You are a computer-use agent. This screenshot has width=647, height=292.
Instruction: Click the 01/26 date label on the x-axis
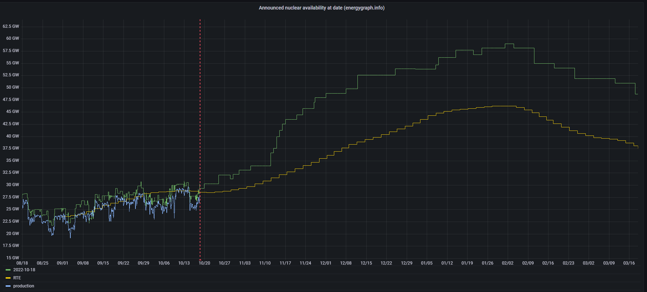point(488,263)
